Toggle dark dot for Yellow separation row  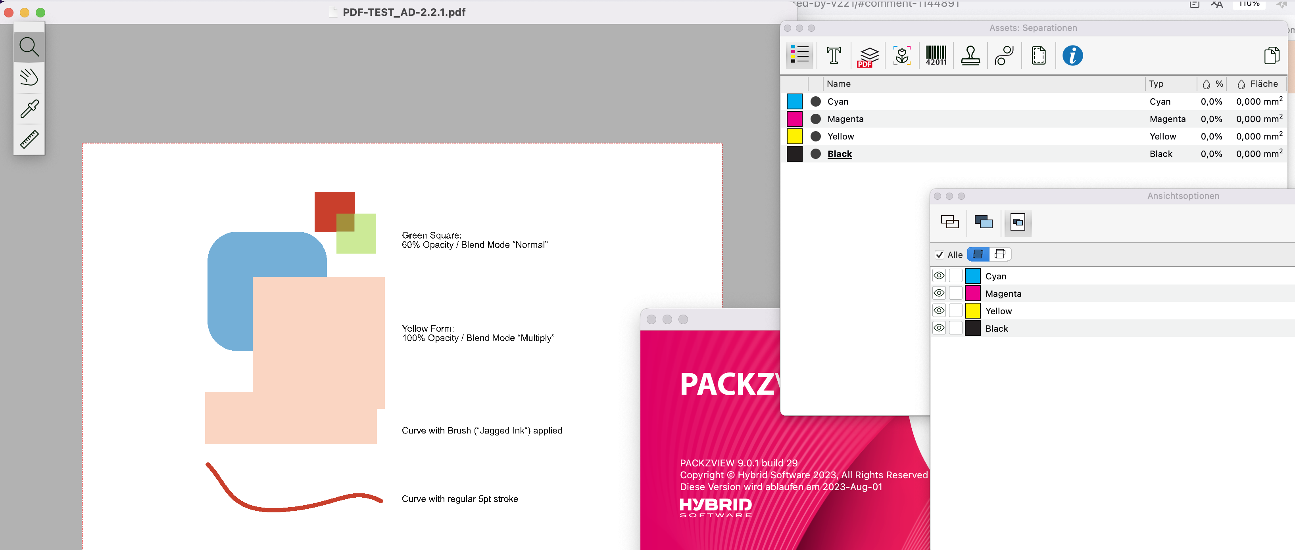(815, 136)
